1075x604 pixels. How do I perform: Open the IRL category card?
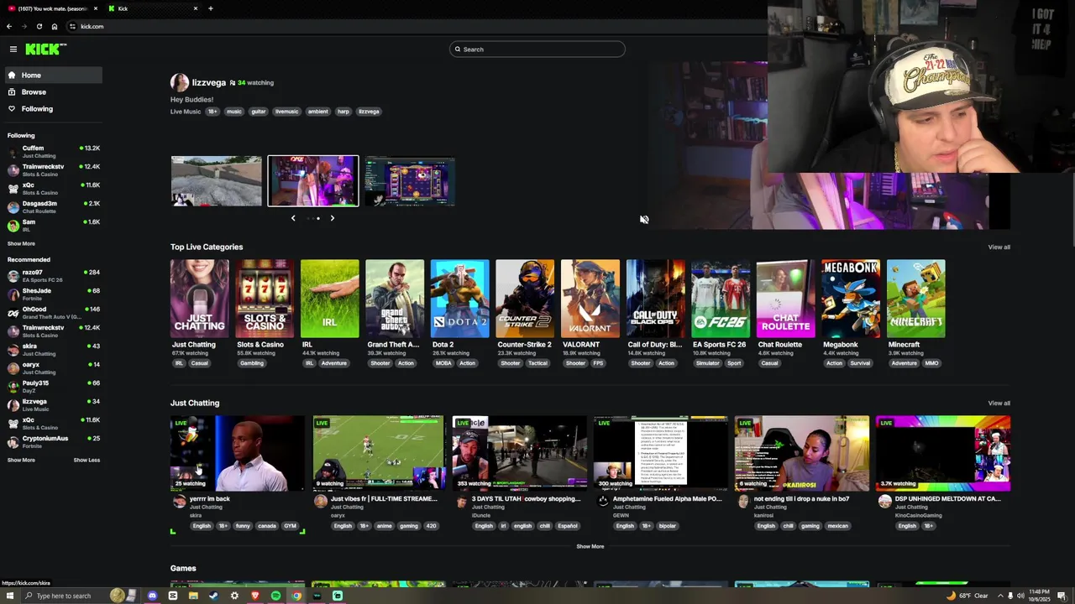[329, 299]
